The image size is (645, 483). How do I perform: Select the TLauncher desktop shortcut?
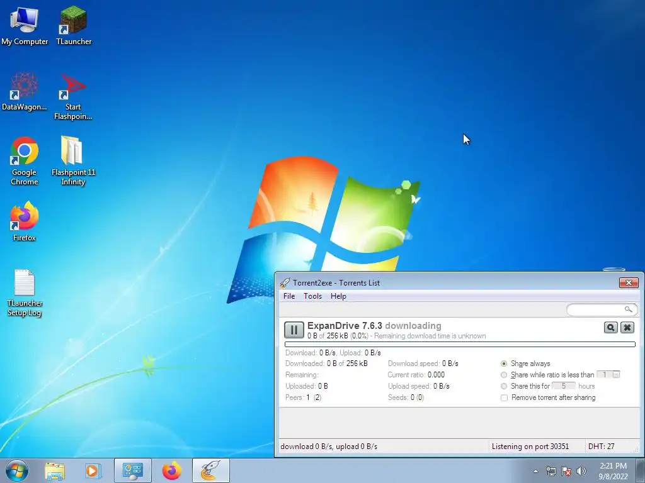tap(74, 25)
